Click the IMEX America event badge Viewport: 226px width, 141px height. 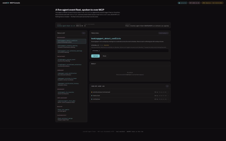click(212, 3)
